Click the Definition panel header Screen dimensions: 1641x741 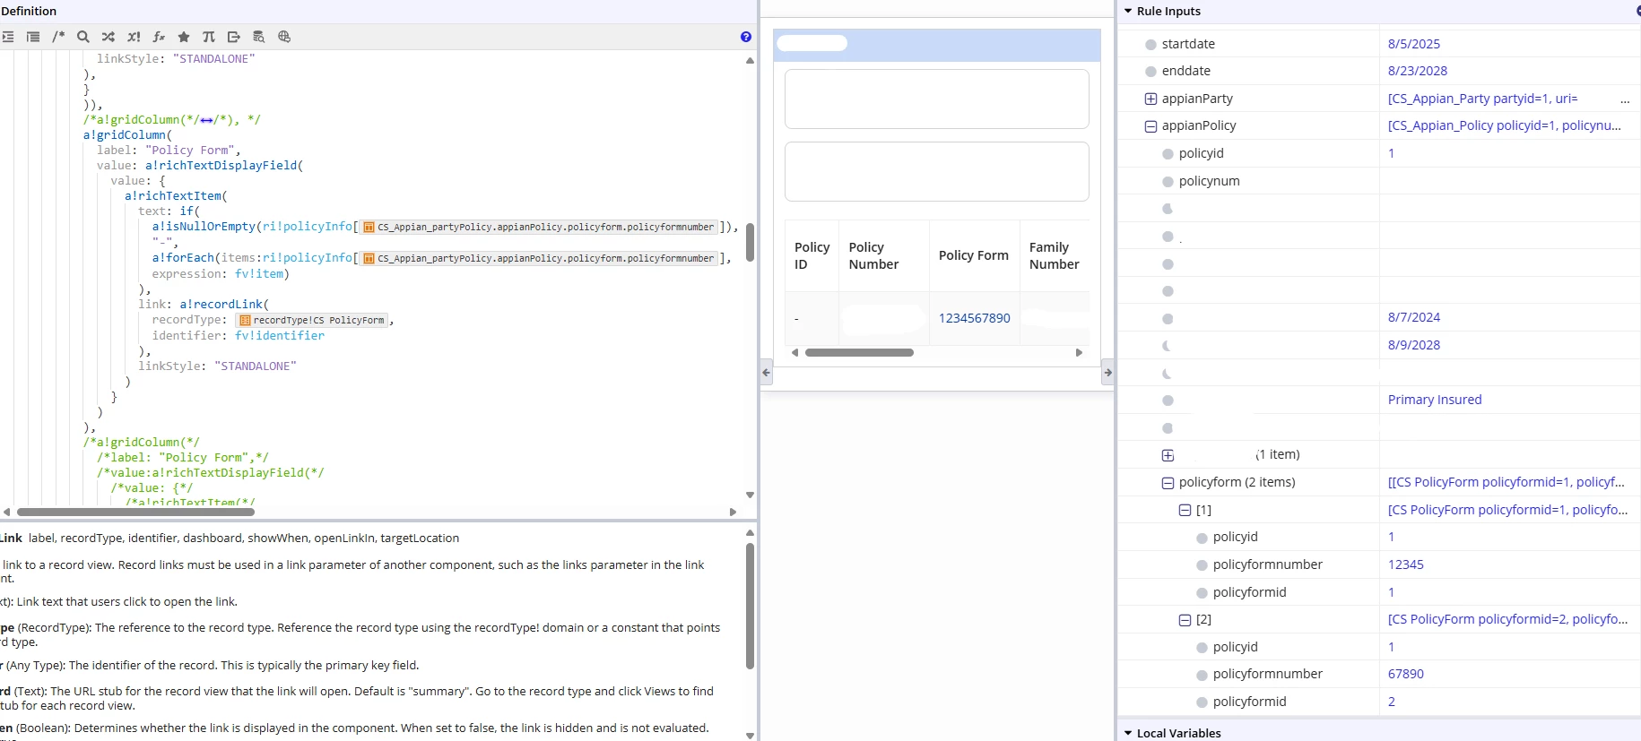coord(29,12)
